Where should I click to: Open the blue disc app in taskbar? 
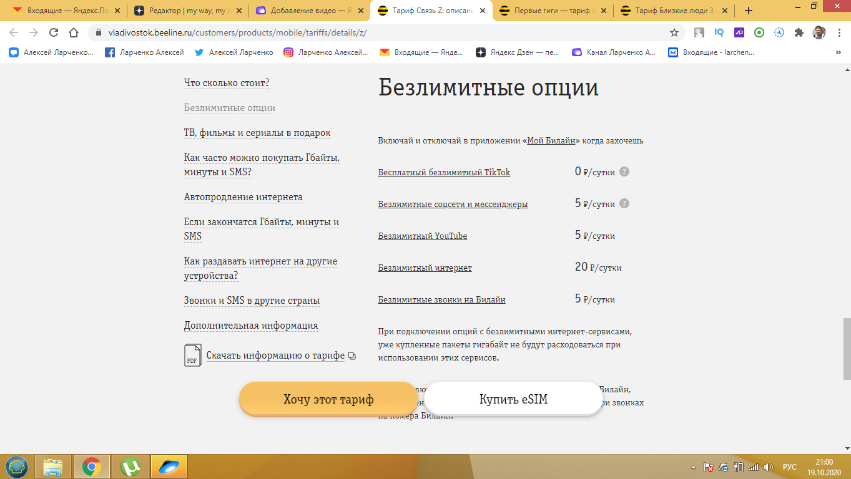[169, 467]
